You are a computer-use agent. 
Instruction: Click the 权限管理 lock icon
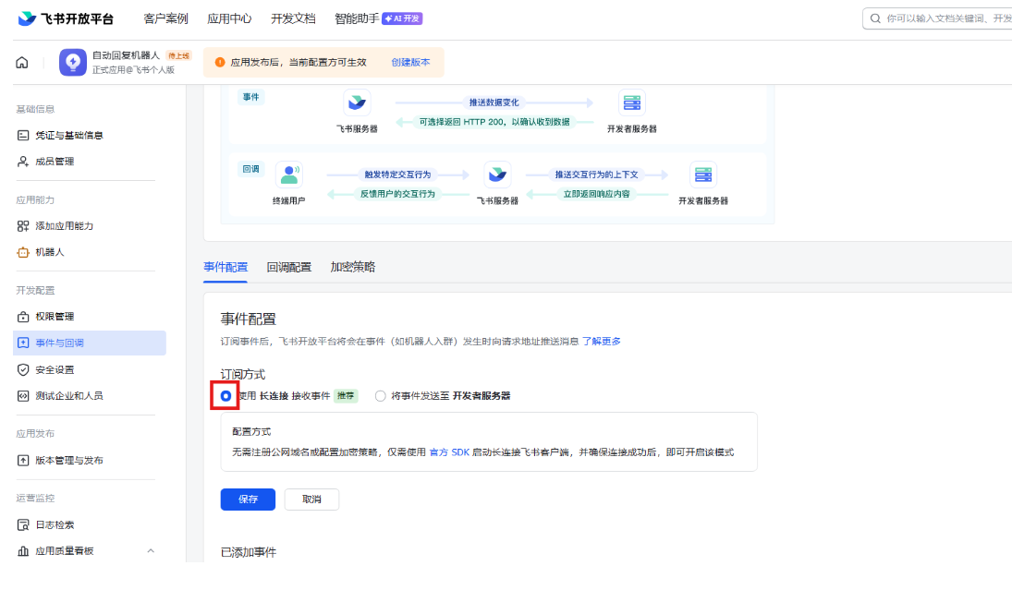click(x=23, y=317)
